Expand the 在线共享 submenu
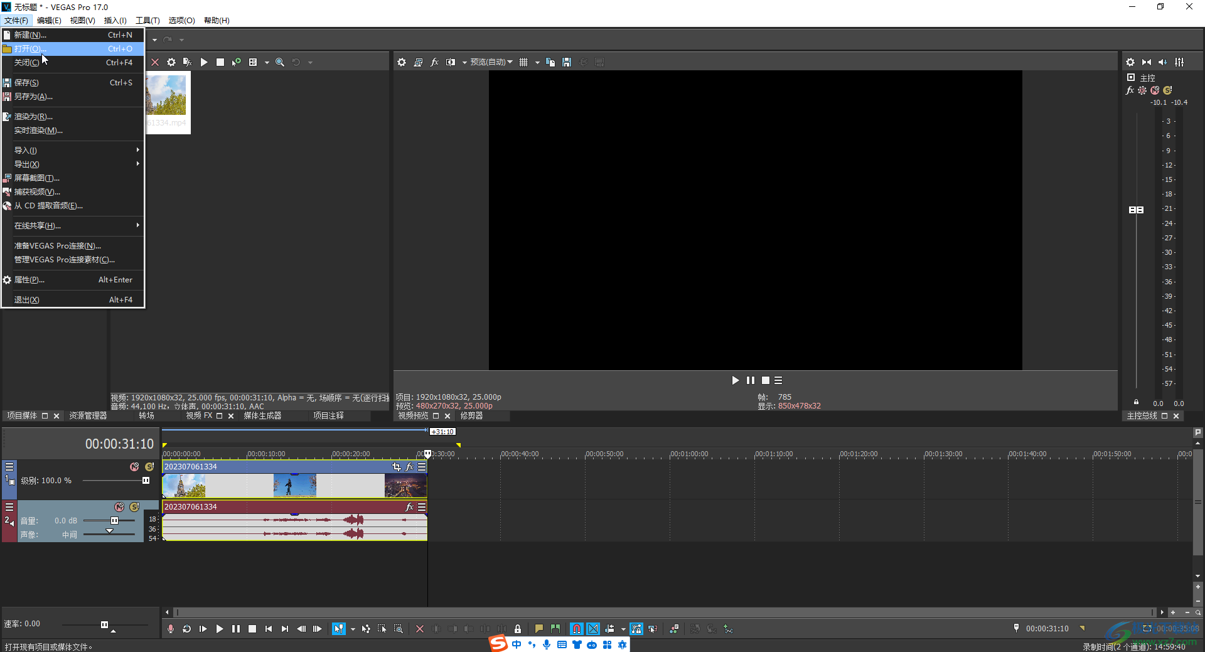Screen dimensions: 1205x652 [x=73, y=226]
